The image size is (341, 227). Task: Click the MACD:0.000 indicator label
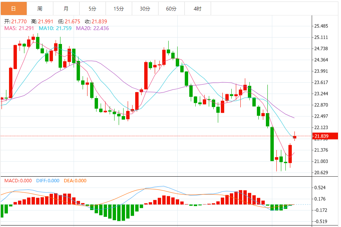(18, 181)
